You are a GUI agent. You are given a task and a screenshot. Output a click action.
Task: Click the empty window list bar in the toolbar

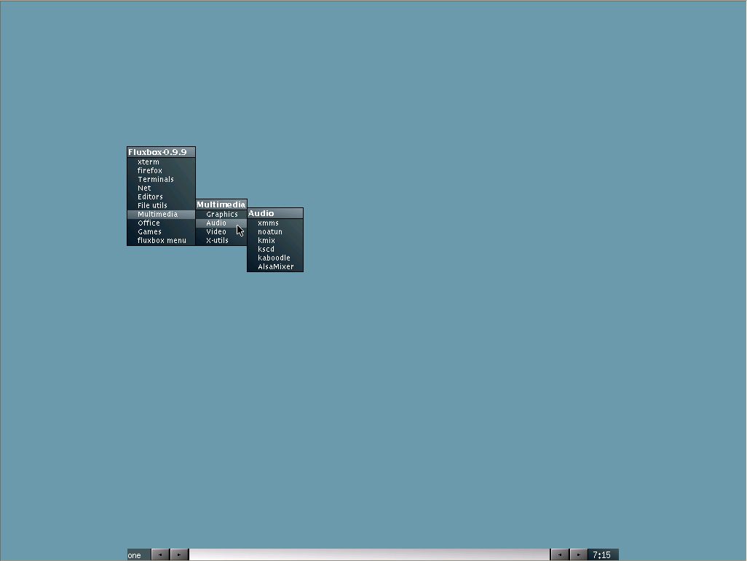click(369, 554)
